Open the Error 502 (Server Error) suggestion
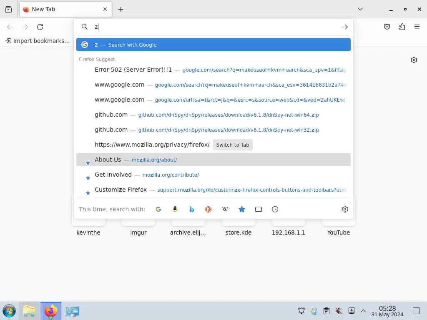 pyautogui.click(x=213, y=70)
